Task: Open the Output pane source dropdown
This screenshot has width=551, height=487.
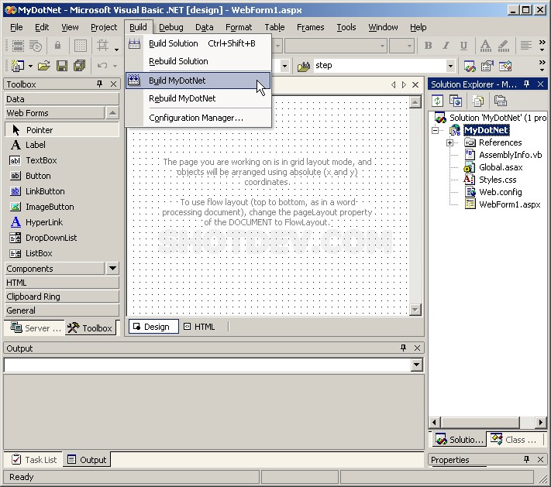Action: [x=416, y=365]
